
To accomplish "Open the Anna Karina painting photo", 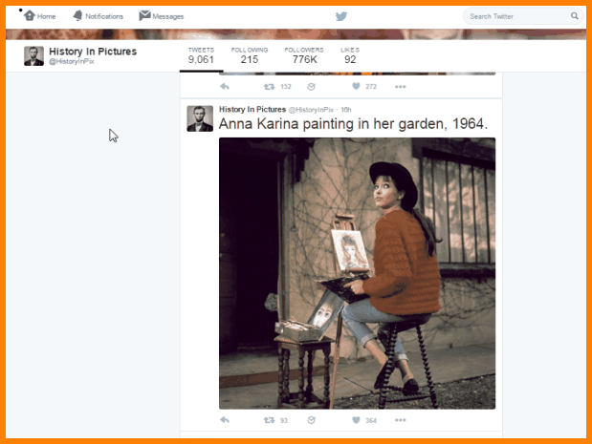I will tap(357, 273).
